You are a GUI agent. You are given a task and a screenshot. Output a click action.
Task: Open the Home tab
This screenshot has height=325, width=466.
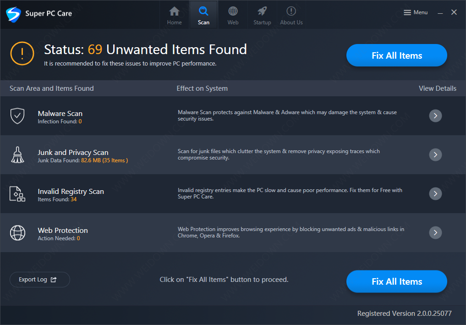pyautogui.click(x=174, y=15)
